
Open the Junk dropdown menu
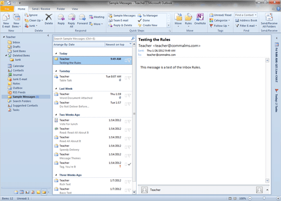(x=31, y=26)
